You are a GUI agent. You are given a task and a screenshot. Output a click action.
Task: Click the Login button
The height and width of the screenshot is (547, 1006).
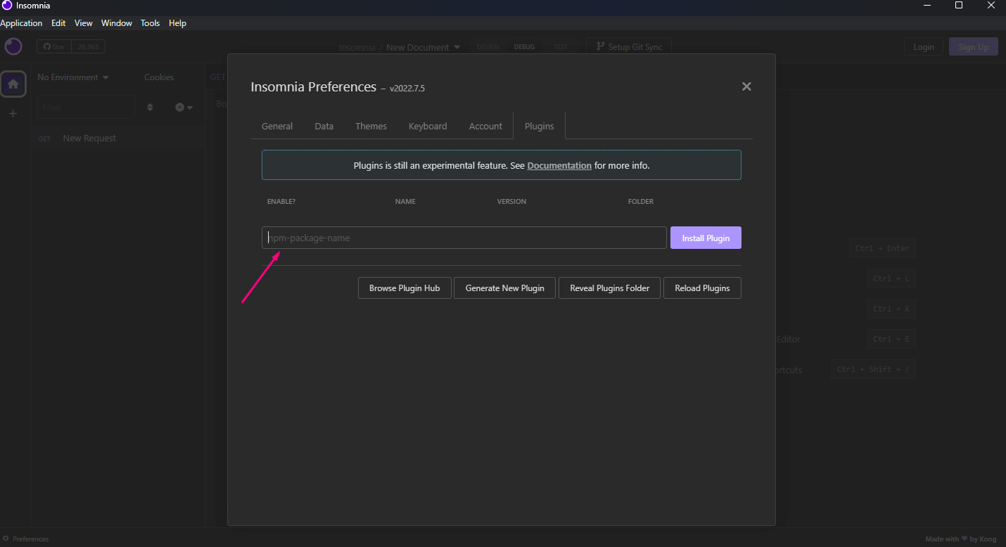(x=924, y=47)
